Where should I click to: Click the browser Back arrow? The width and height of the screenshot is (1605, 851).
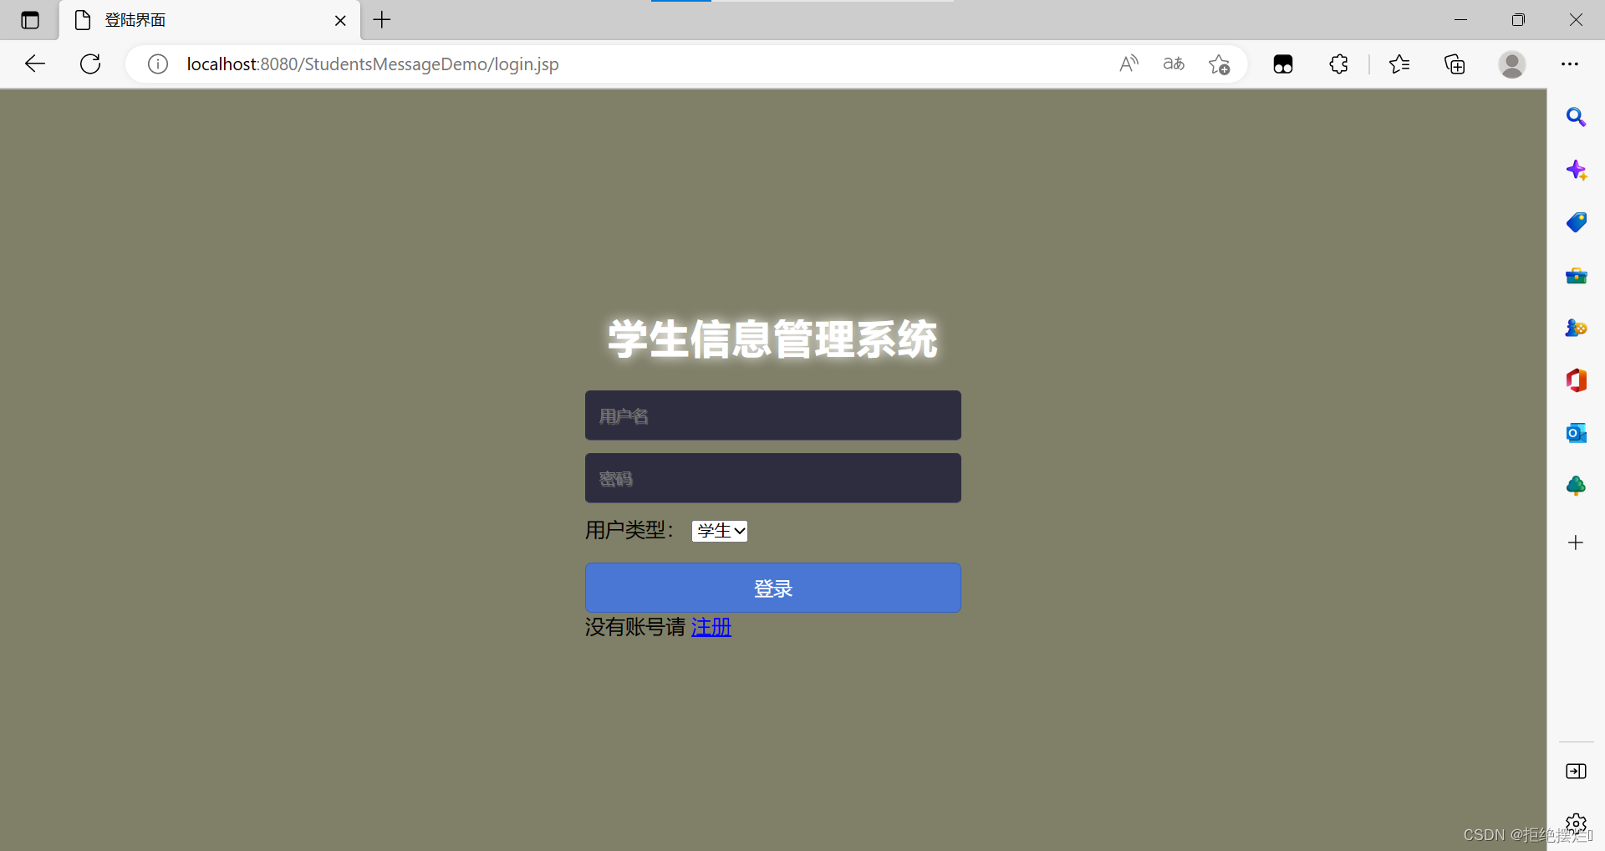pyautogui.click(x=35, y=64)
